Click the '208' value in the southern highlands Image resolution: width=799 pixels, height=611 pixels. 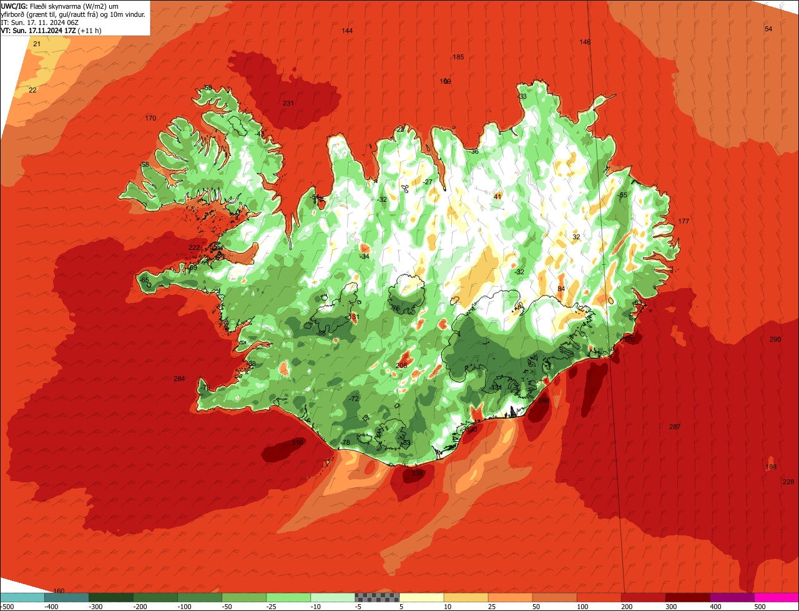click(x=401, y=365)
